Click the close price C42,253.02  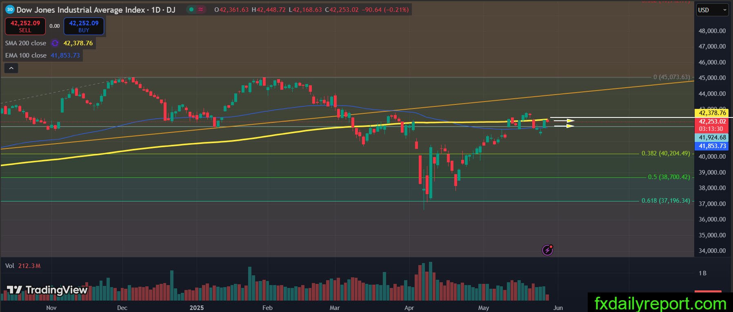(342, 9)
